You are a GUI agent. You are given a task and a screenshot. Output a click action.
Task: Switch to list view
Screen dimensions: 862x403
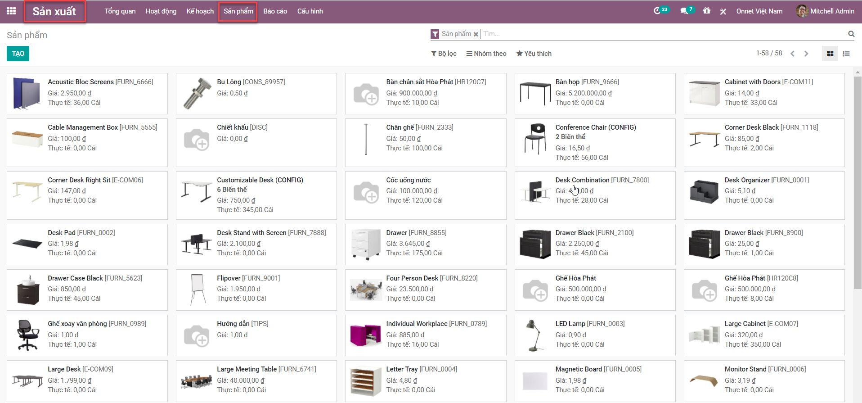click(846, 54)
